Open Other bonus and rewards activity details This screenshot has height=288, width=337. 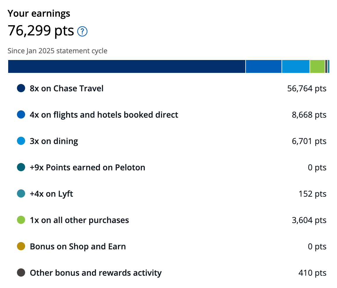tap(95, 272)
